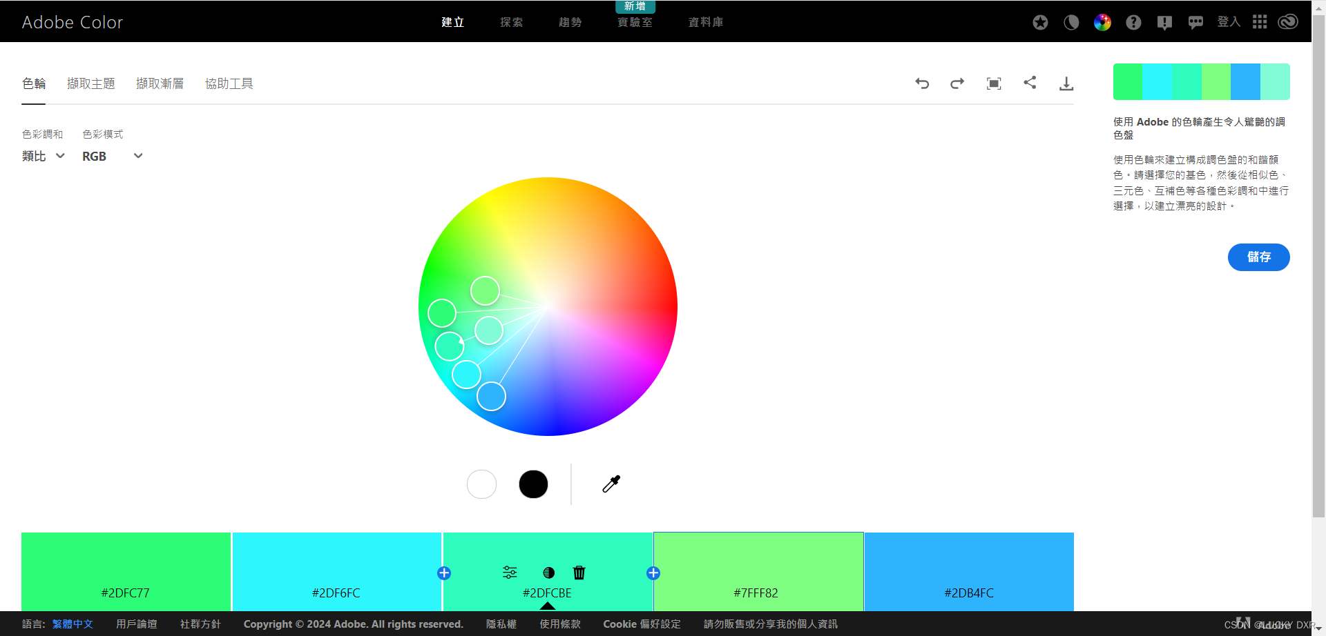Open 隱私權 footer link
The width and height of the screenshot is (1326, 636).
coord(501,624)
